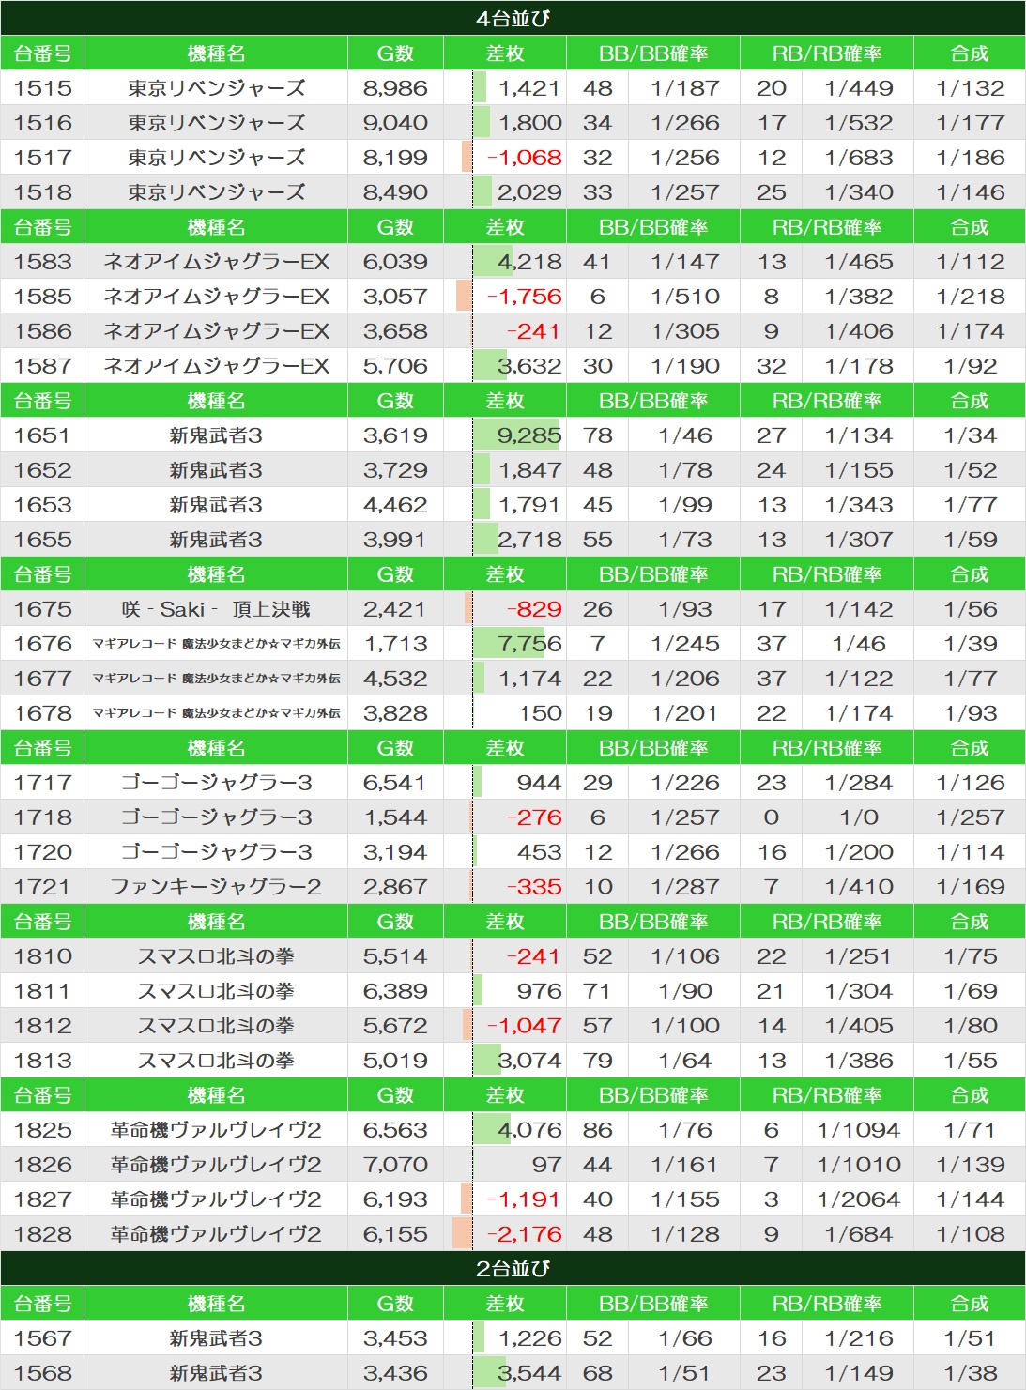Screen dimensions: 1026x1390
Task: Click the 差枚 value 2,718
Action: (529, 540)
